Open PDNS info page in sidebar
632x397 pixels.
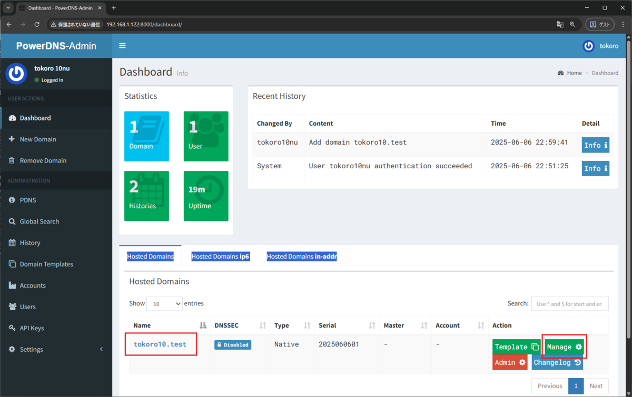click(56, 200)
